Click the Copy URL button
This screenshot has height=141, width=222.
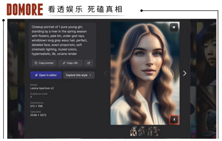pos(70,63)
